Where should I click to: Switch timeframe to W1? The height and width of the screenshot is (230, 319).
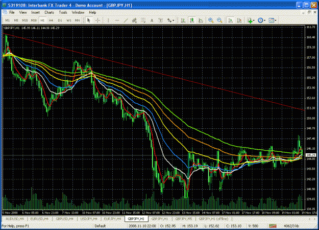(69, 20)
